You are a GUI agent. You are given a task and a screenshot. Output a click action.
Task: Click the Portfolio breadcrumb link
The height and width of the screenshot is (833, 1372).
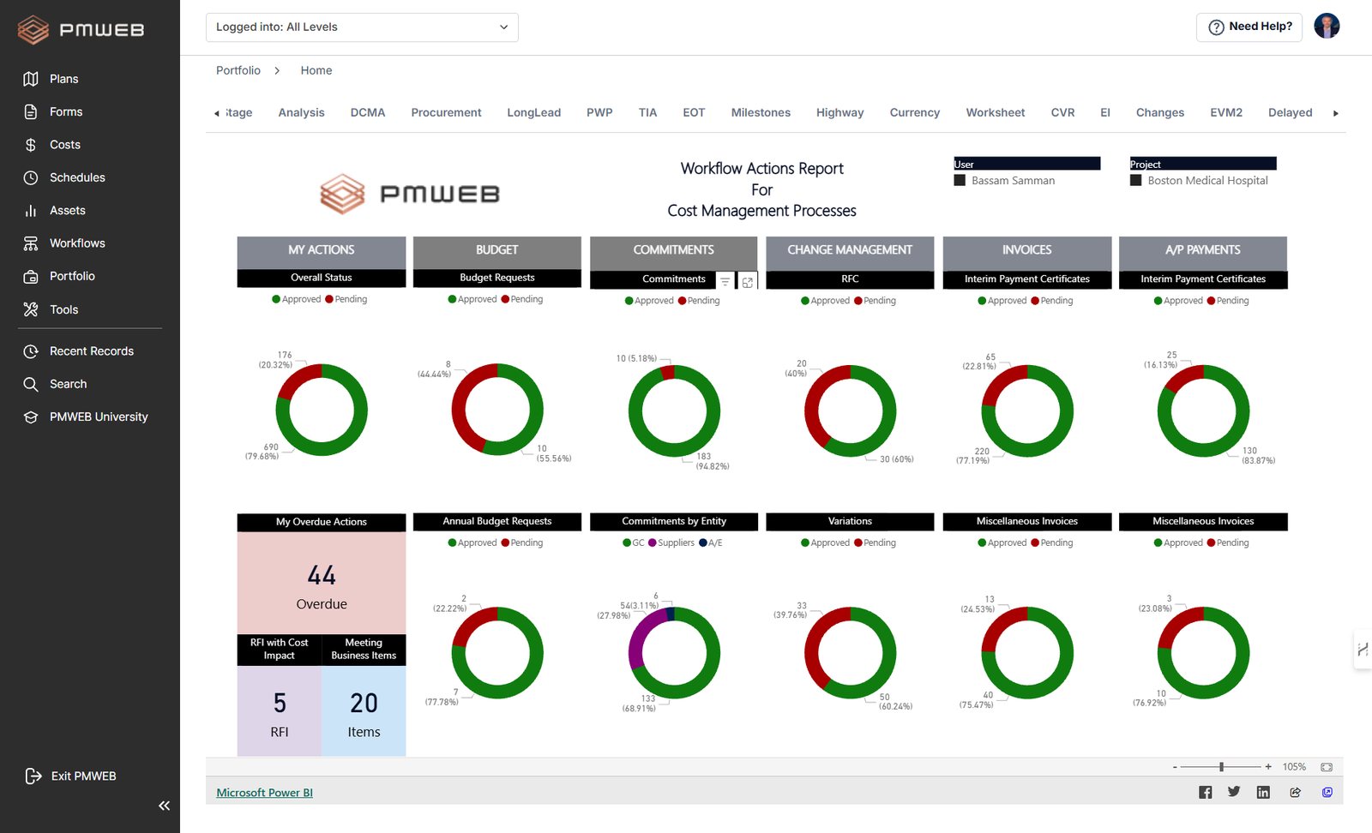238,70
